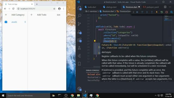Open the Manage gear menu in VS Code
The width and height of the screenshot is (174, 98).
pyautogui.click(x=79, y=89)
